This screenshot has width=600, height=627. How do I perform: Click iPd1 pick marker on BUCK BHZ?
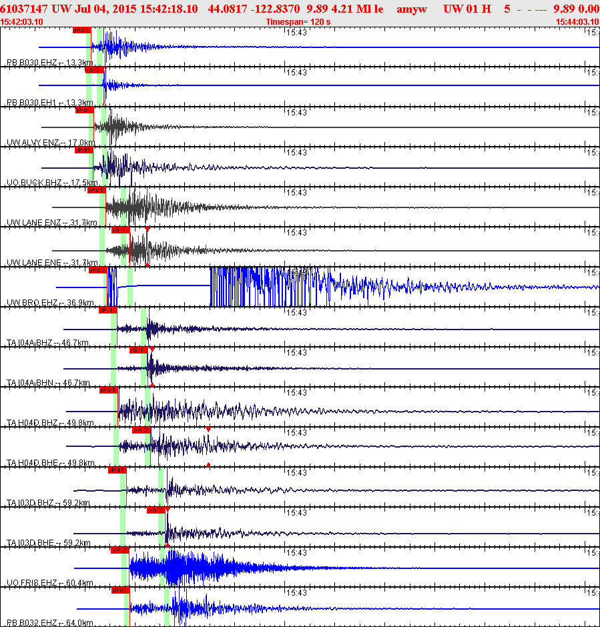[84, 150]
